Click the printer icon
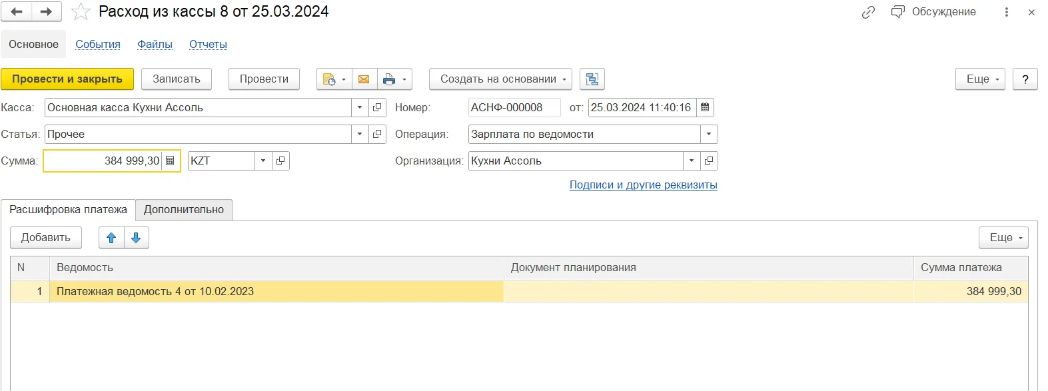 click(x=389, y=79)
